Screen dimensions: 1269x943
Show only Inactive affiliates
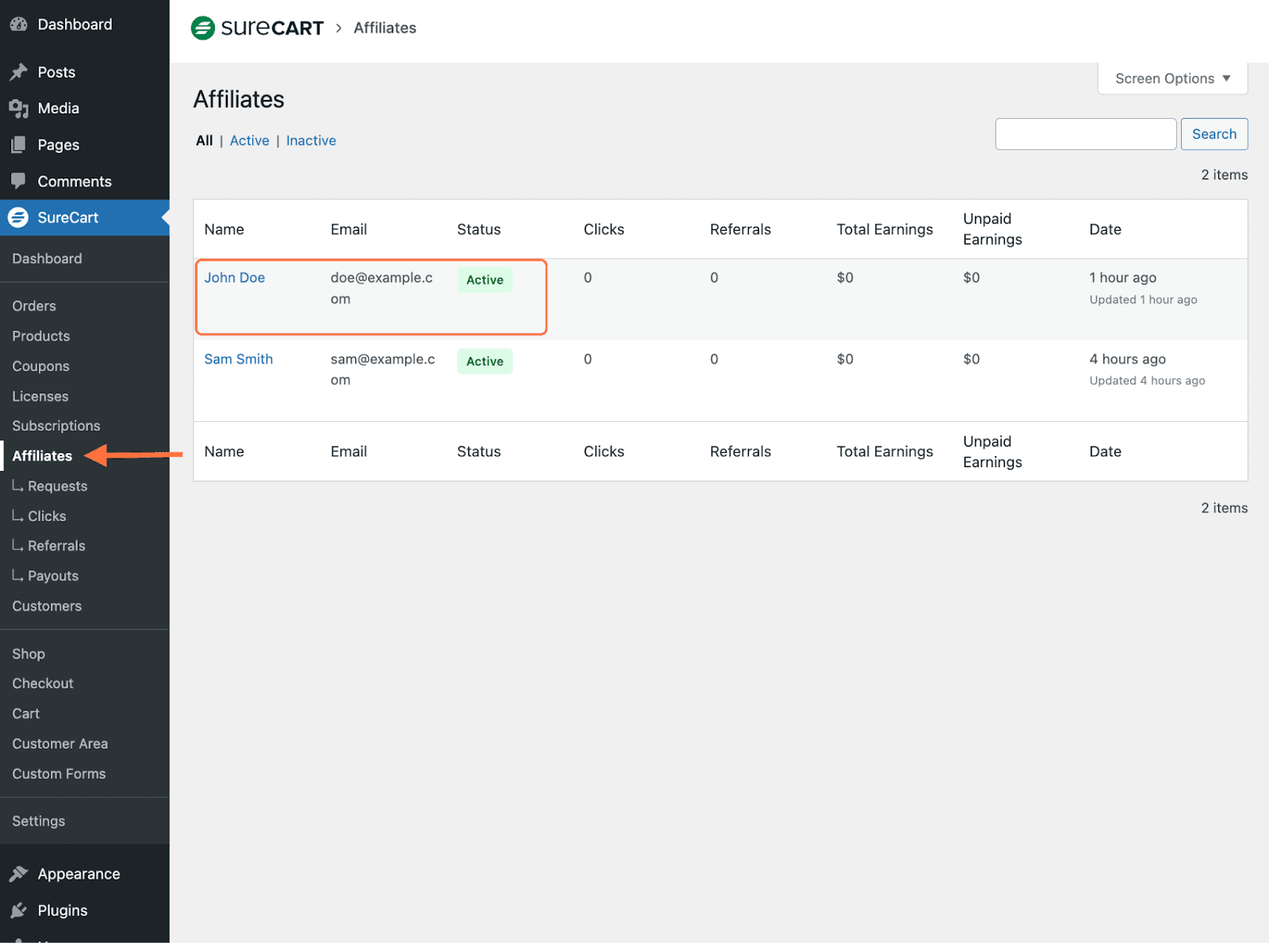tap(311, 140)
